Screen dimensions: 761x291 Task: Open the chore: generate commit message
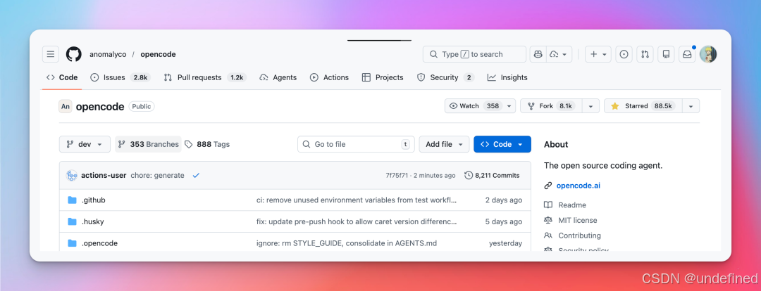pyautogui.click(x=157, y=175)
